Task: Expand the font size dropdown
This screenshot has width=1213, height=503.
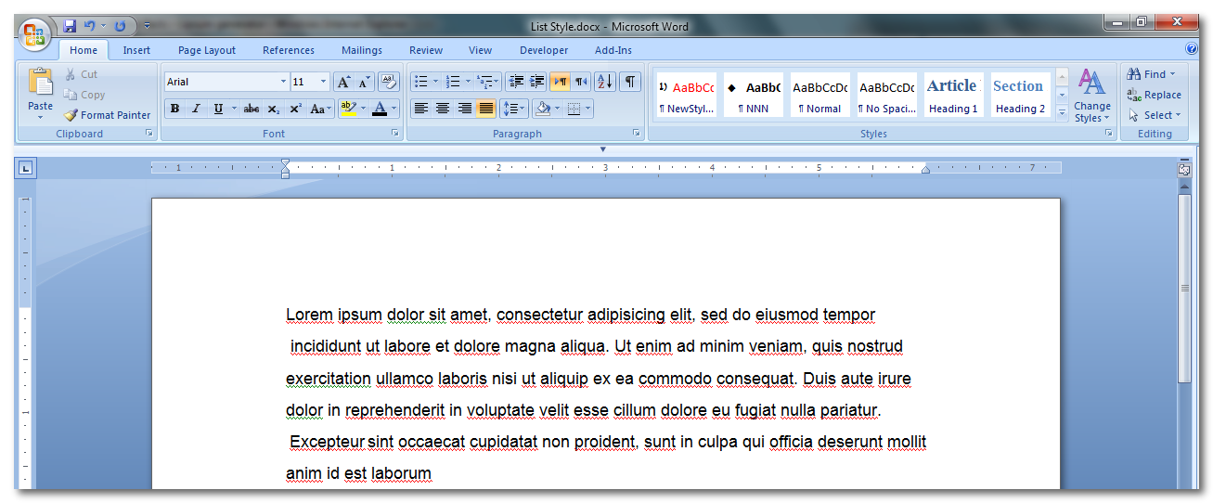Action: coord(323,82)
